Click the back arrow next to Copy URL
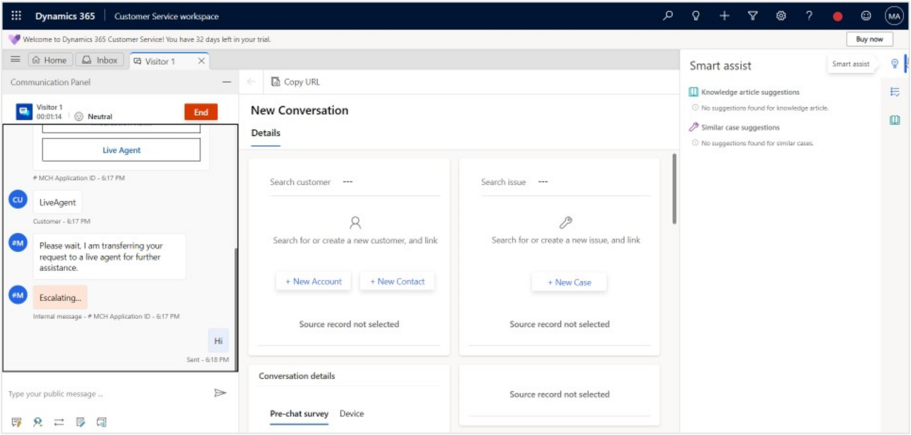911x435 pixels. (x=251, y=82)
